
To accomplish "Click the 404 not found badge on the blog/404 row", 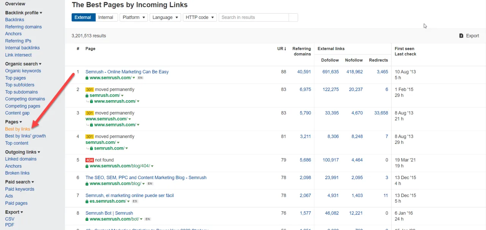I will point(90,160).
